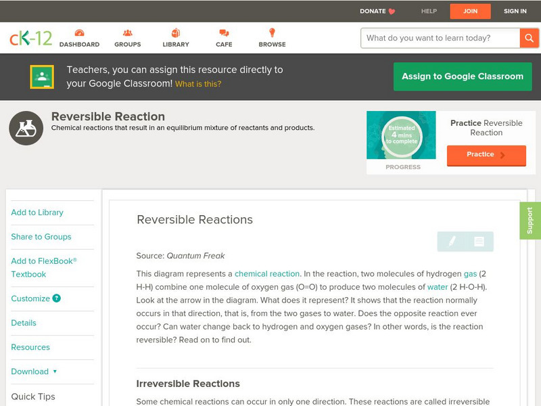
Task: Click the Details link
Action: [x=24, y=323]
